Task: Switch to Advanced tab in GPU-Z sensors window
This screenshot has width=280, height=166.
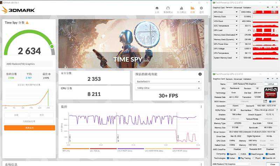Action: [x=238, y=7]
